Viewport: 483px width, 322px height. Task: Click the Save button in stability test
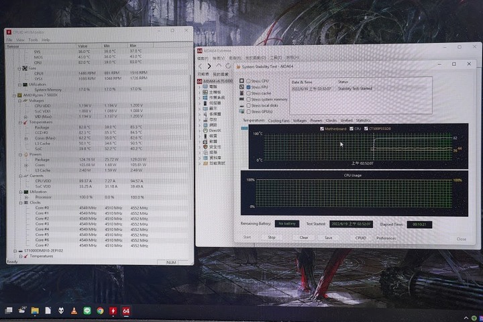tap(328, 237)
